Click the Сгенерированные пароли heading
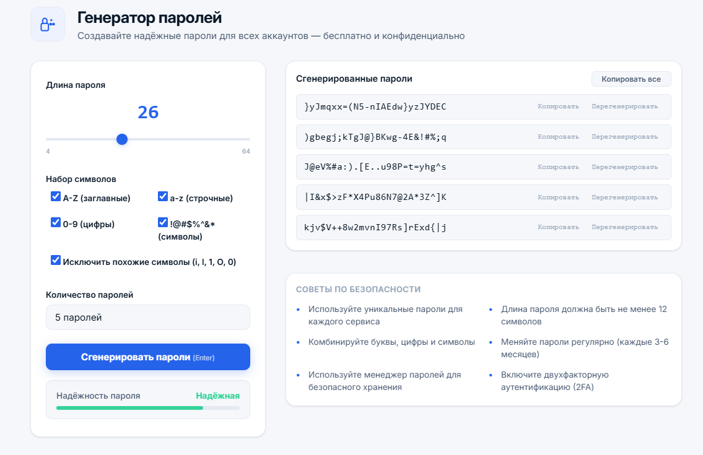 pos(354,79)
